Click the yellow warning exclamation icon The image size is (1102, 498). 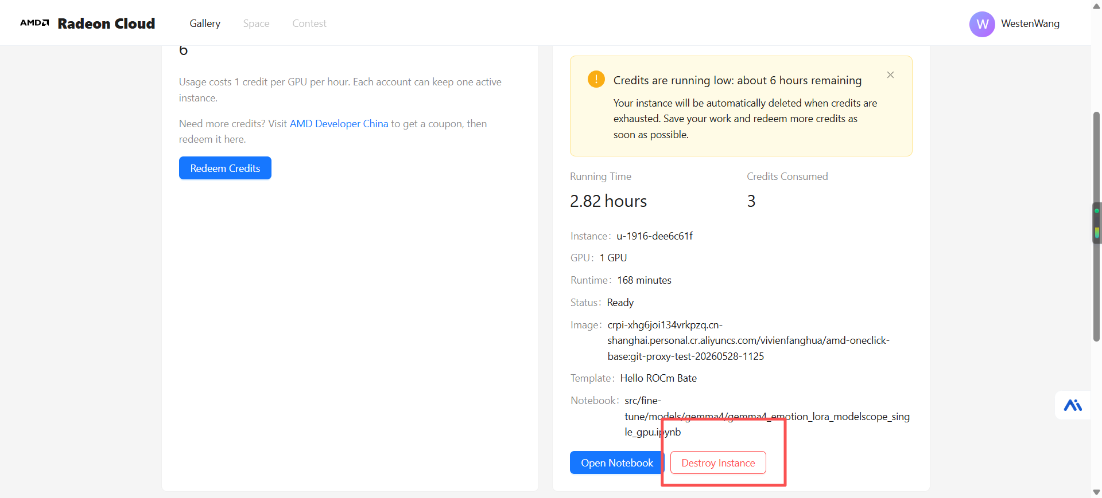[596, 79]
